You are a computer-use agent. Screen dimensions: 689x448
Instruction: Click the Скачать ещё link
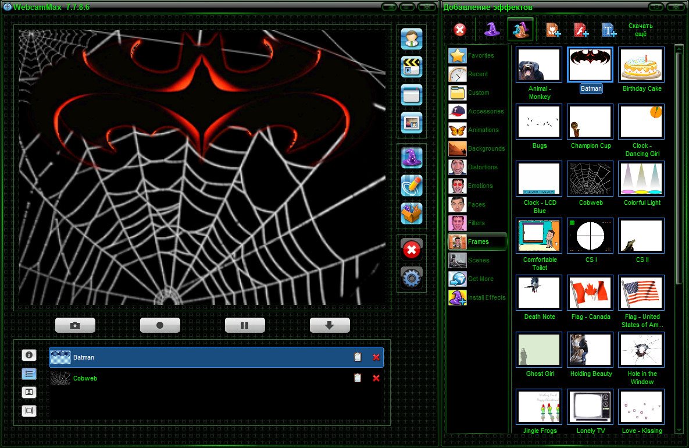640,30
